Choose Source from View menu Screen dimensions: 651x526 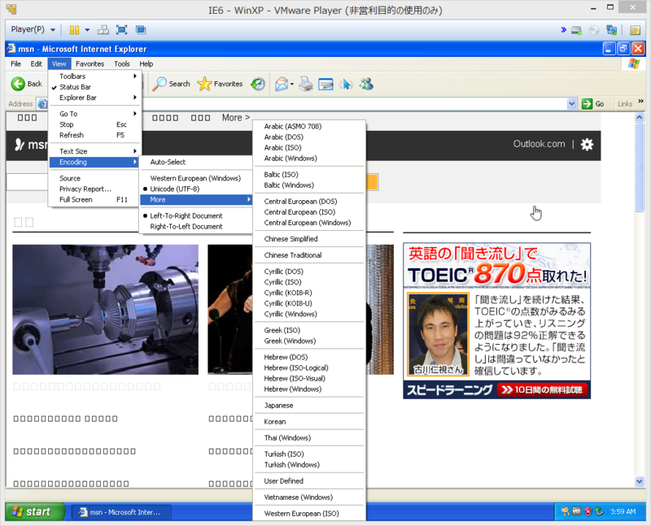click(x=95, y=178)
